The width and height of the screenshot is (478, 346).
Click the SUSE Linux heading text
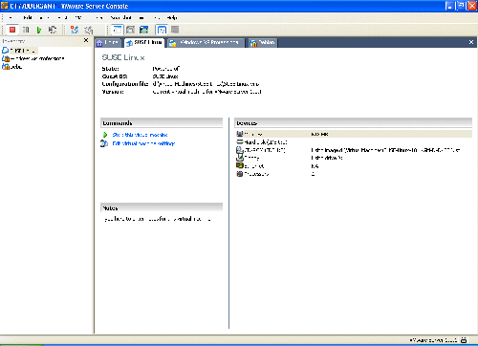[123, 57]
